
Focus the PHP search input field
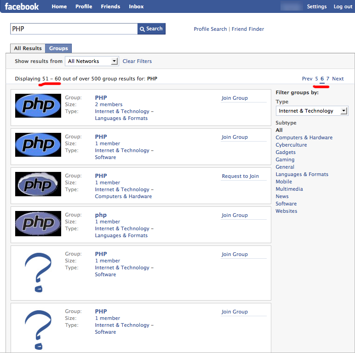pyautogui.click(x=74, y=29)
